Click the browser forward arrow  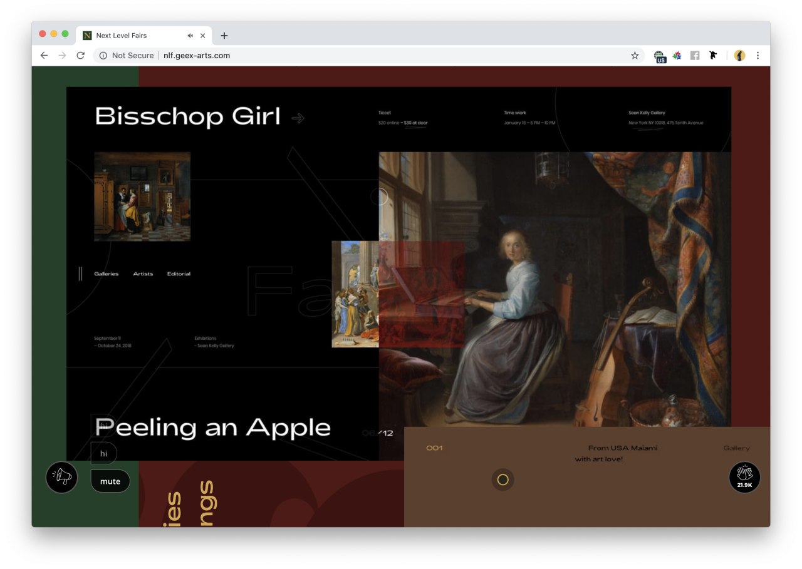tap(62, 56)
